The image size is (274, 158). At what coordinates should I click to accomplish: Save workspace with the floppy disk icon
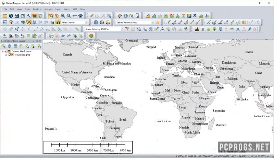[17, 16]
